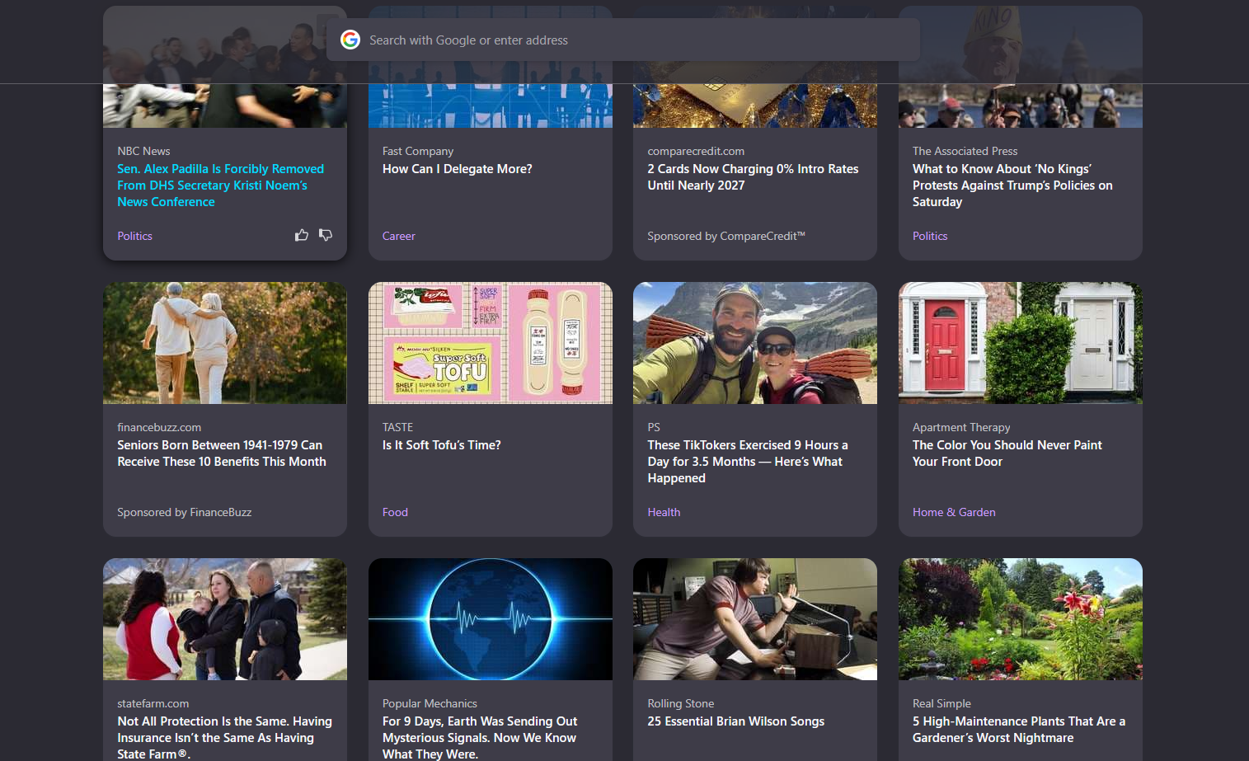Open 'Not All Protection Is the Same' headline
1249x761 pixels.
[x=224, y=737]
